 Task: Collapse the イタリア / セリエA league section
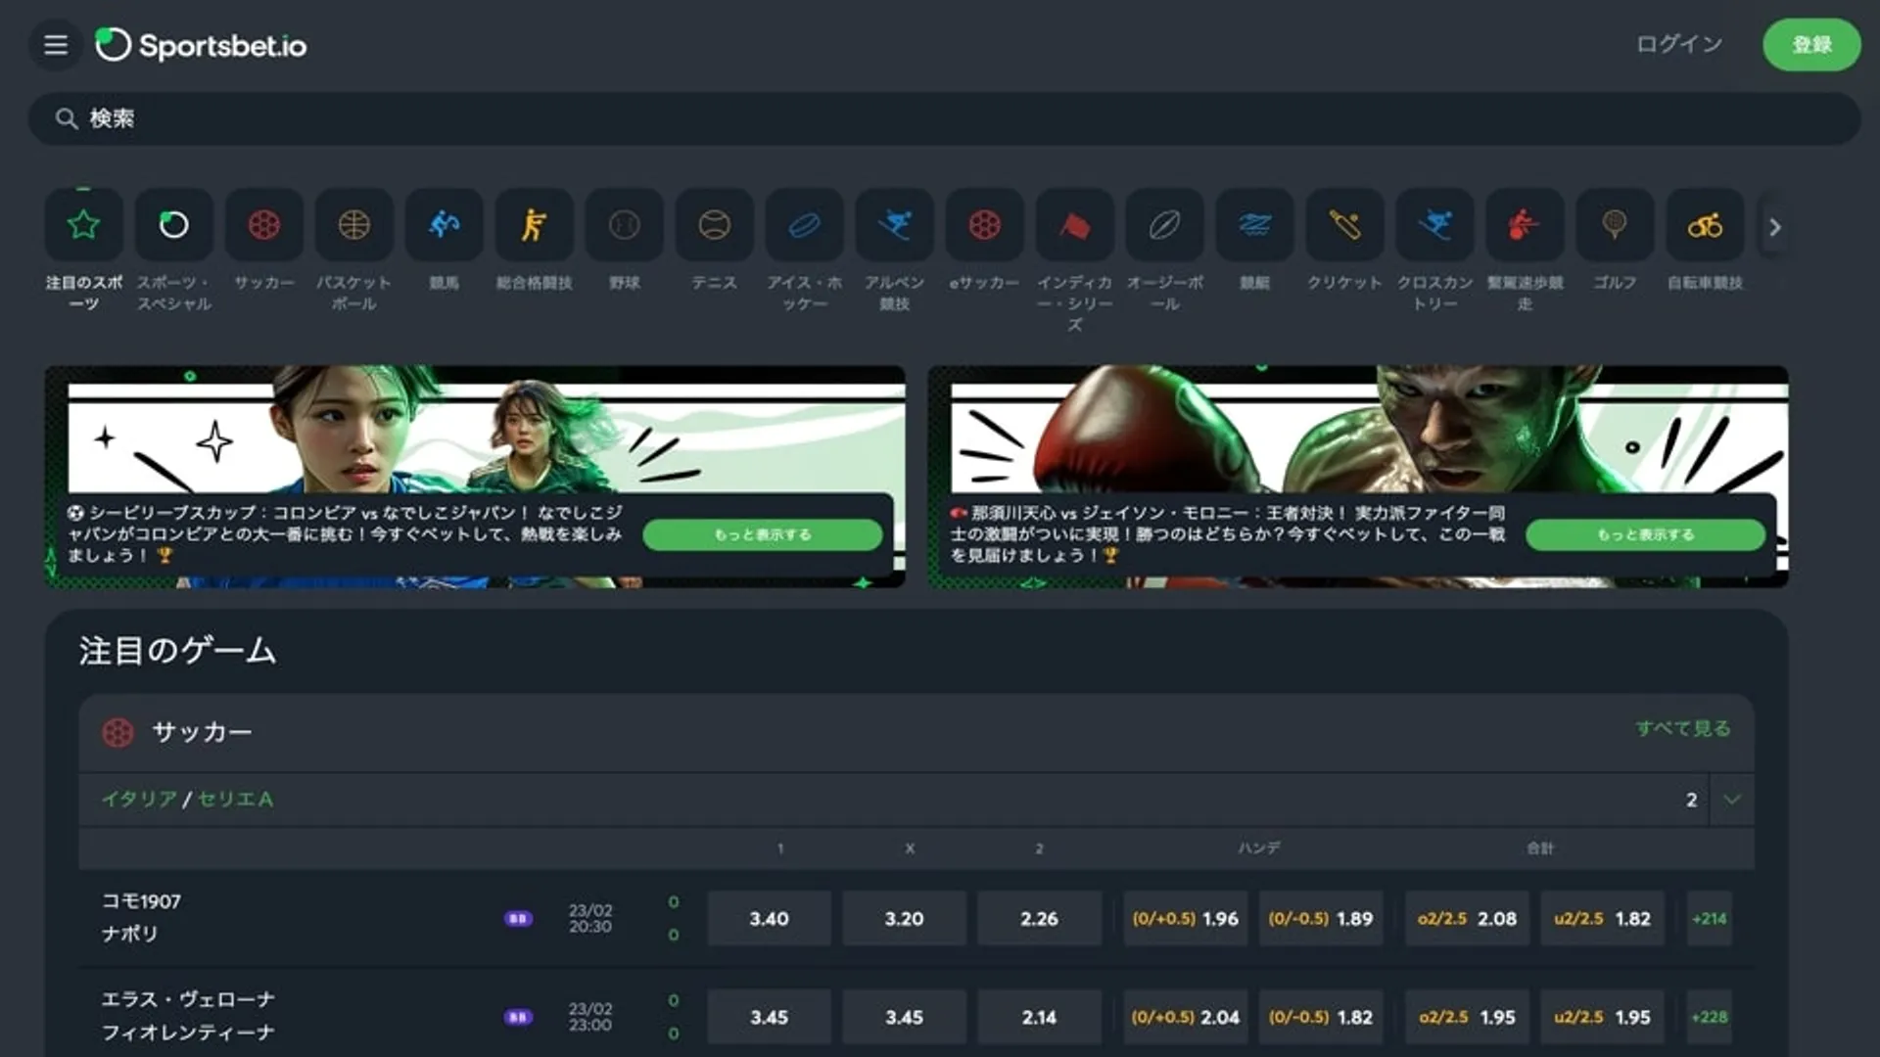1732,800
